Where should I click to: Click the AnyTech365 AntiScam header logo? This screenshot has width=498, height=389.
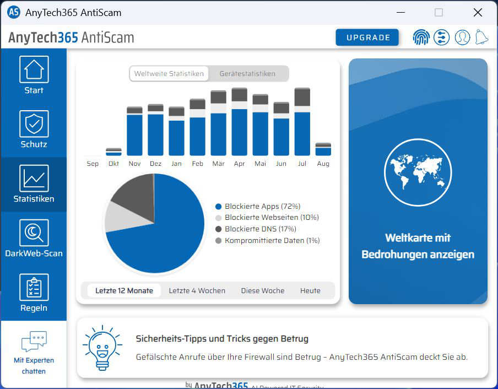tap(71, 37)
